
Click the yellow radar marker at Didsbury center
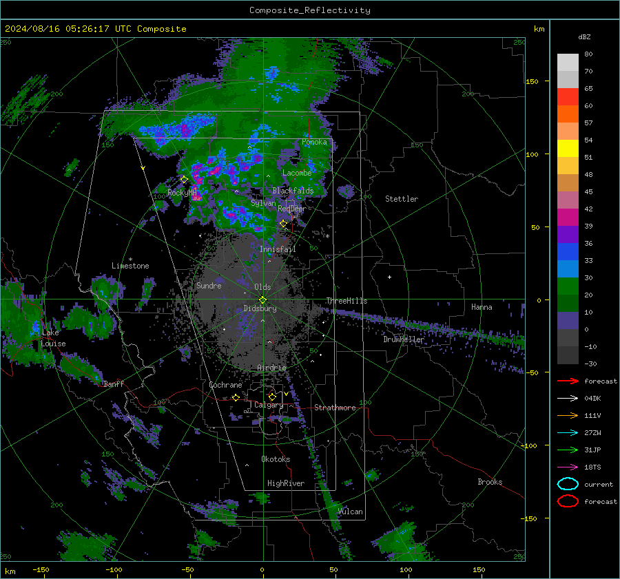[262, 300]
